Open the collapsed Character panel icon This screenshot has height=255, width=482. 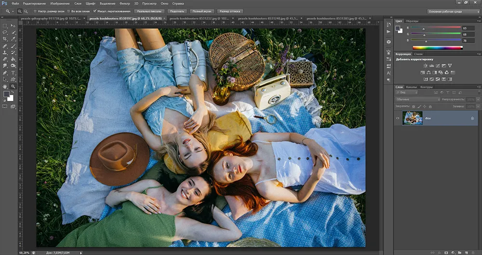pyautogui.click(x=388, y=73)
